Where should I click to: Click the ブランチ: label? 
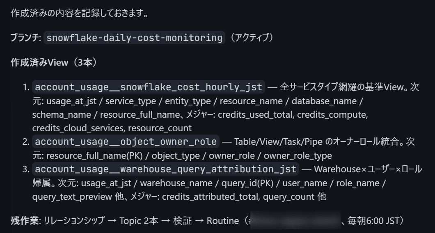[26, 37]
